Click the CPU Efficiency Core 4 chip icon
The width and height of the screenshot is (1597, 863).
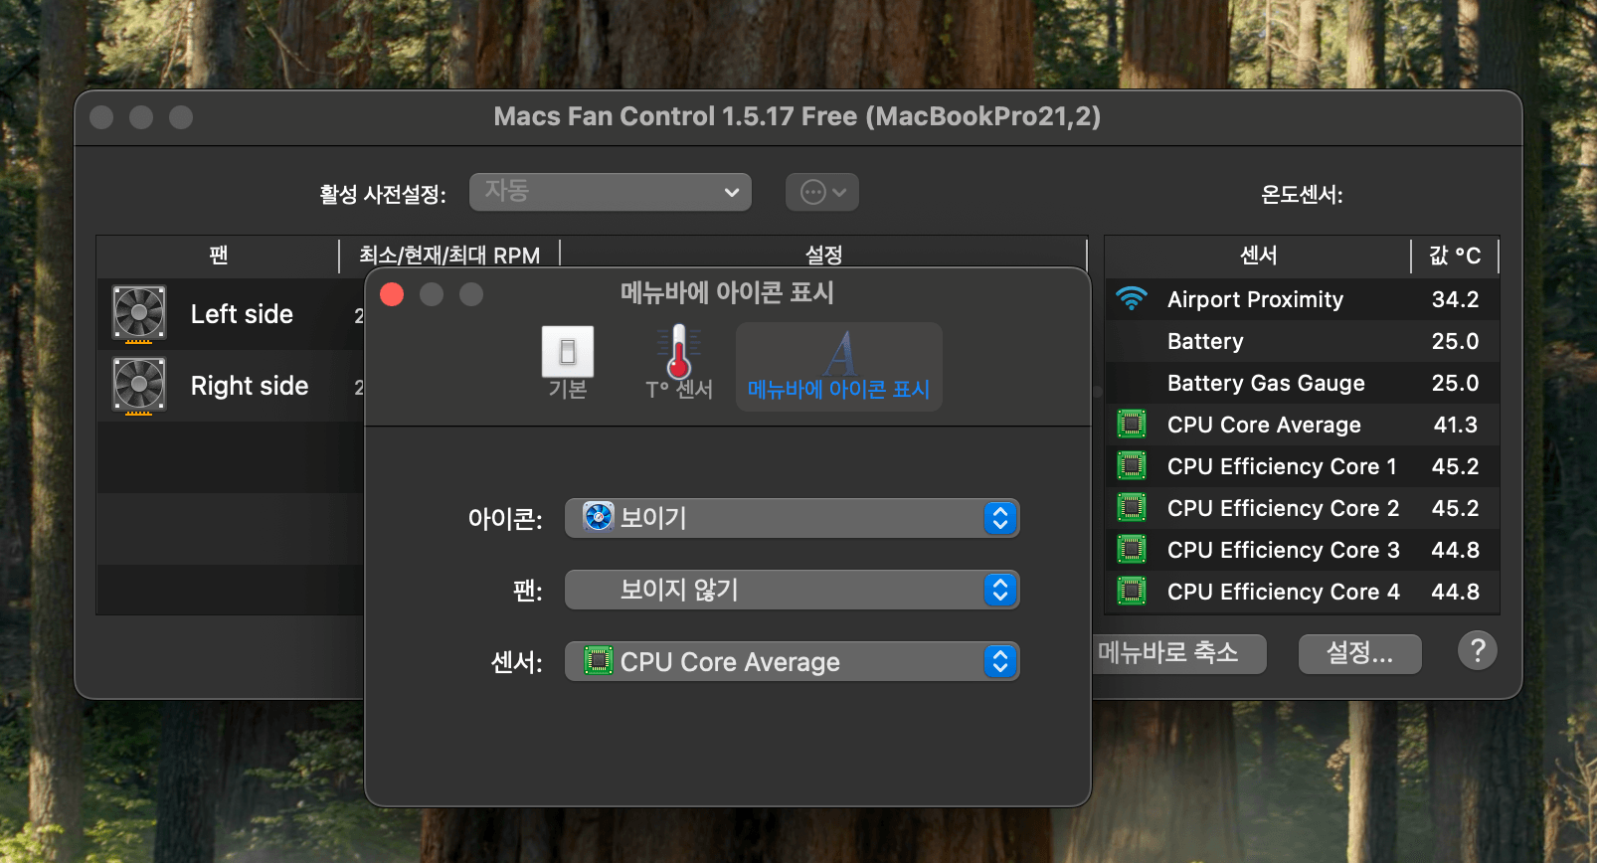click(1132, 592)
